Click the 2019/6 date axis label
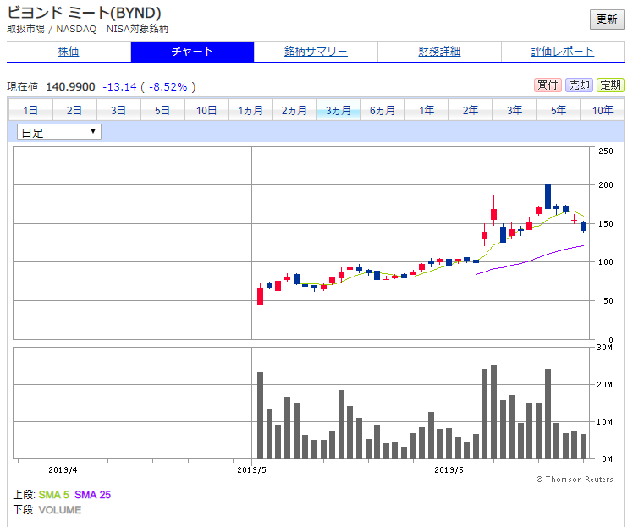Screen dimensions: 633x527 [x=449, y=470]
